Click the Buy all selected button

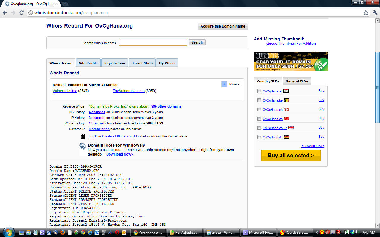pyautogui.click(x=291, y=156)
